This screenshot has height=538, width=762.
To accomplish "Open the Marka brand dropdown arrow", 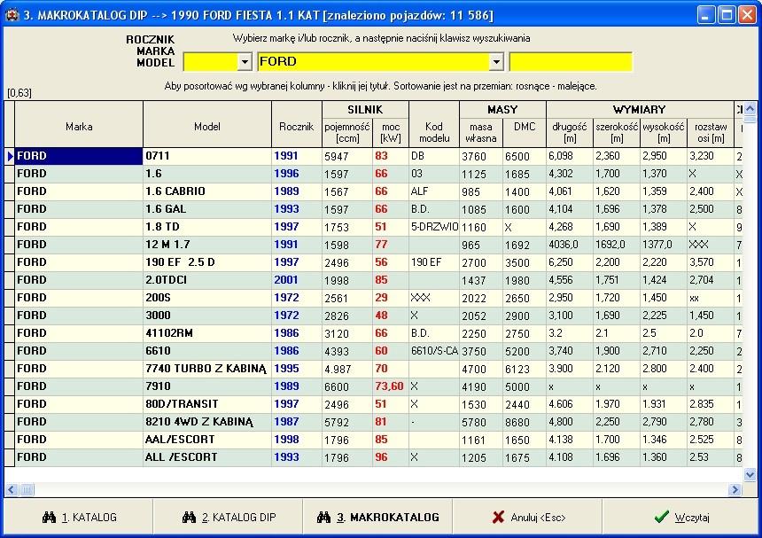I will coord(495,62).
